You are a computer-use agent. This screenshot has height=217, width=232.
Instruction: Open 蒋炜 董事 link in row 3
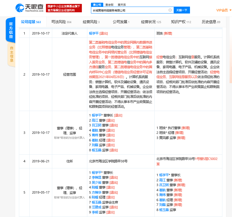95,135
